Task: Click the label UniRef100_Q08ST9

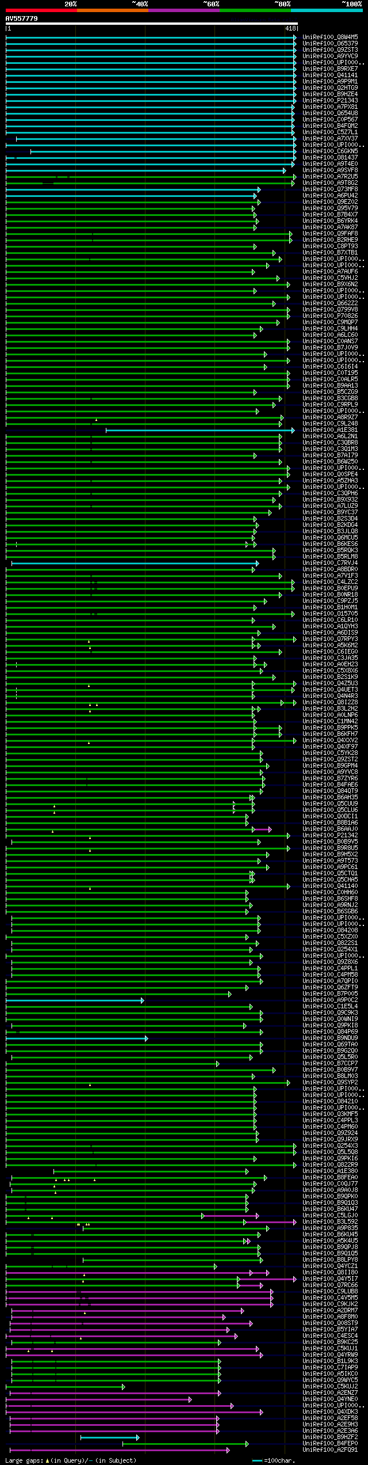Action: (x=330, y=1323)
